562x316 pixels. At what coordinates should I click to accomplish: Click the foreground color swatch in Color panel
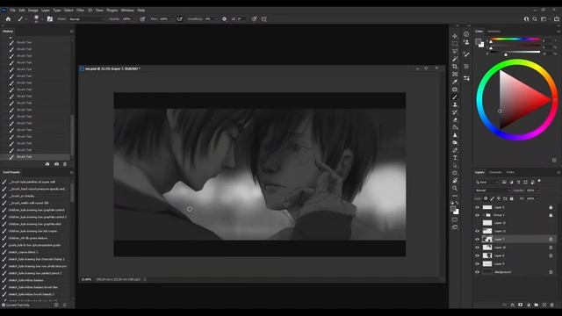pyautogui.click(x=478, y=42)
